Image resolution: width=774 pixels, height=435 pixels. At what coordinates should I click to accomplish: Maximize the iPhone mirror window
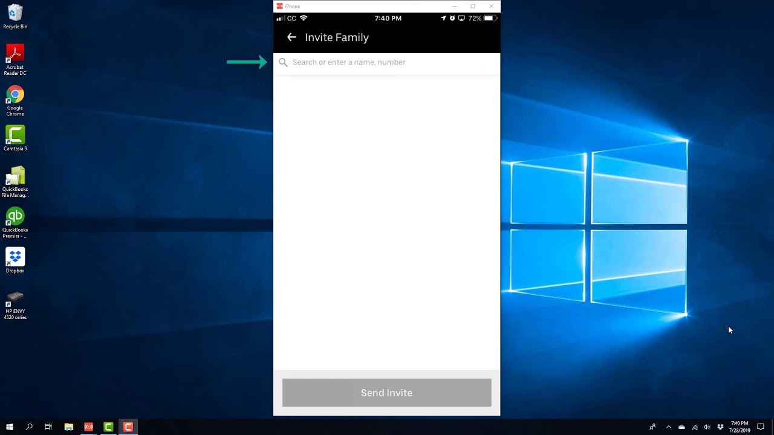(x=473, y=6)
